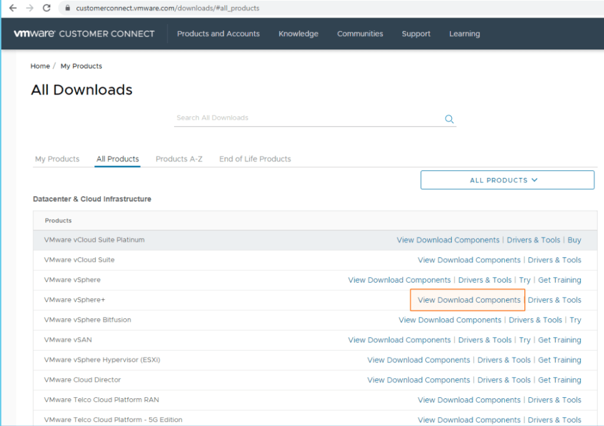The width and height of the screenshot is (604, 426).
Task: Click Get Training for VMware vSAN
Action: click(559, 340)
